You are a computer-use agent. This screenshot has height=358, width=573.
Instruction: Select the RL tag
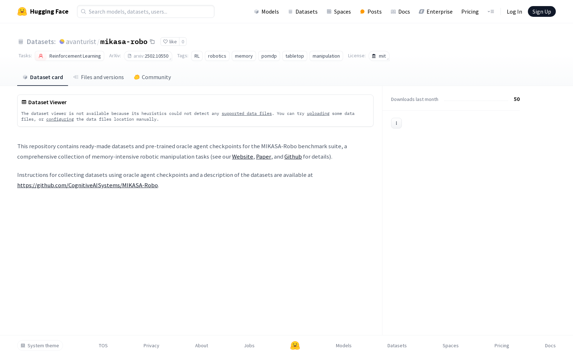coord(197,56)
